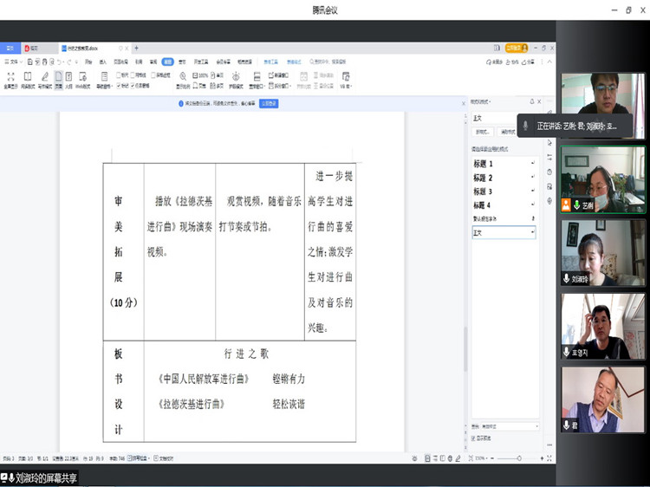Pin the styles side panel
650x487 pixels.
[532, 101]
